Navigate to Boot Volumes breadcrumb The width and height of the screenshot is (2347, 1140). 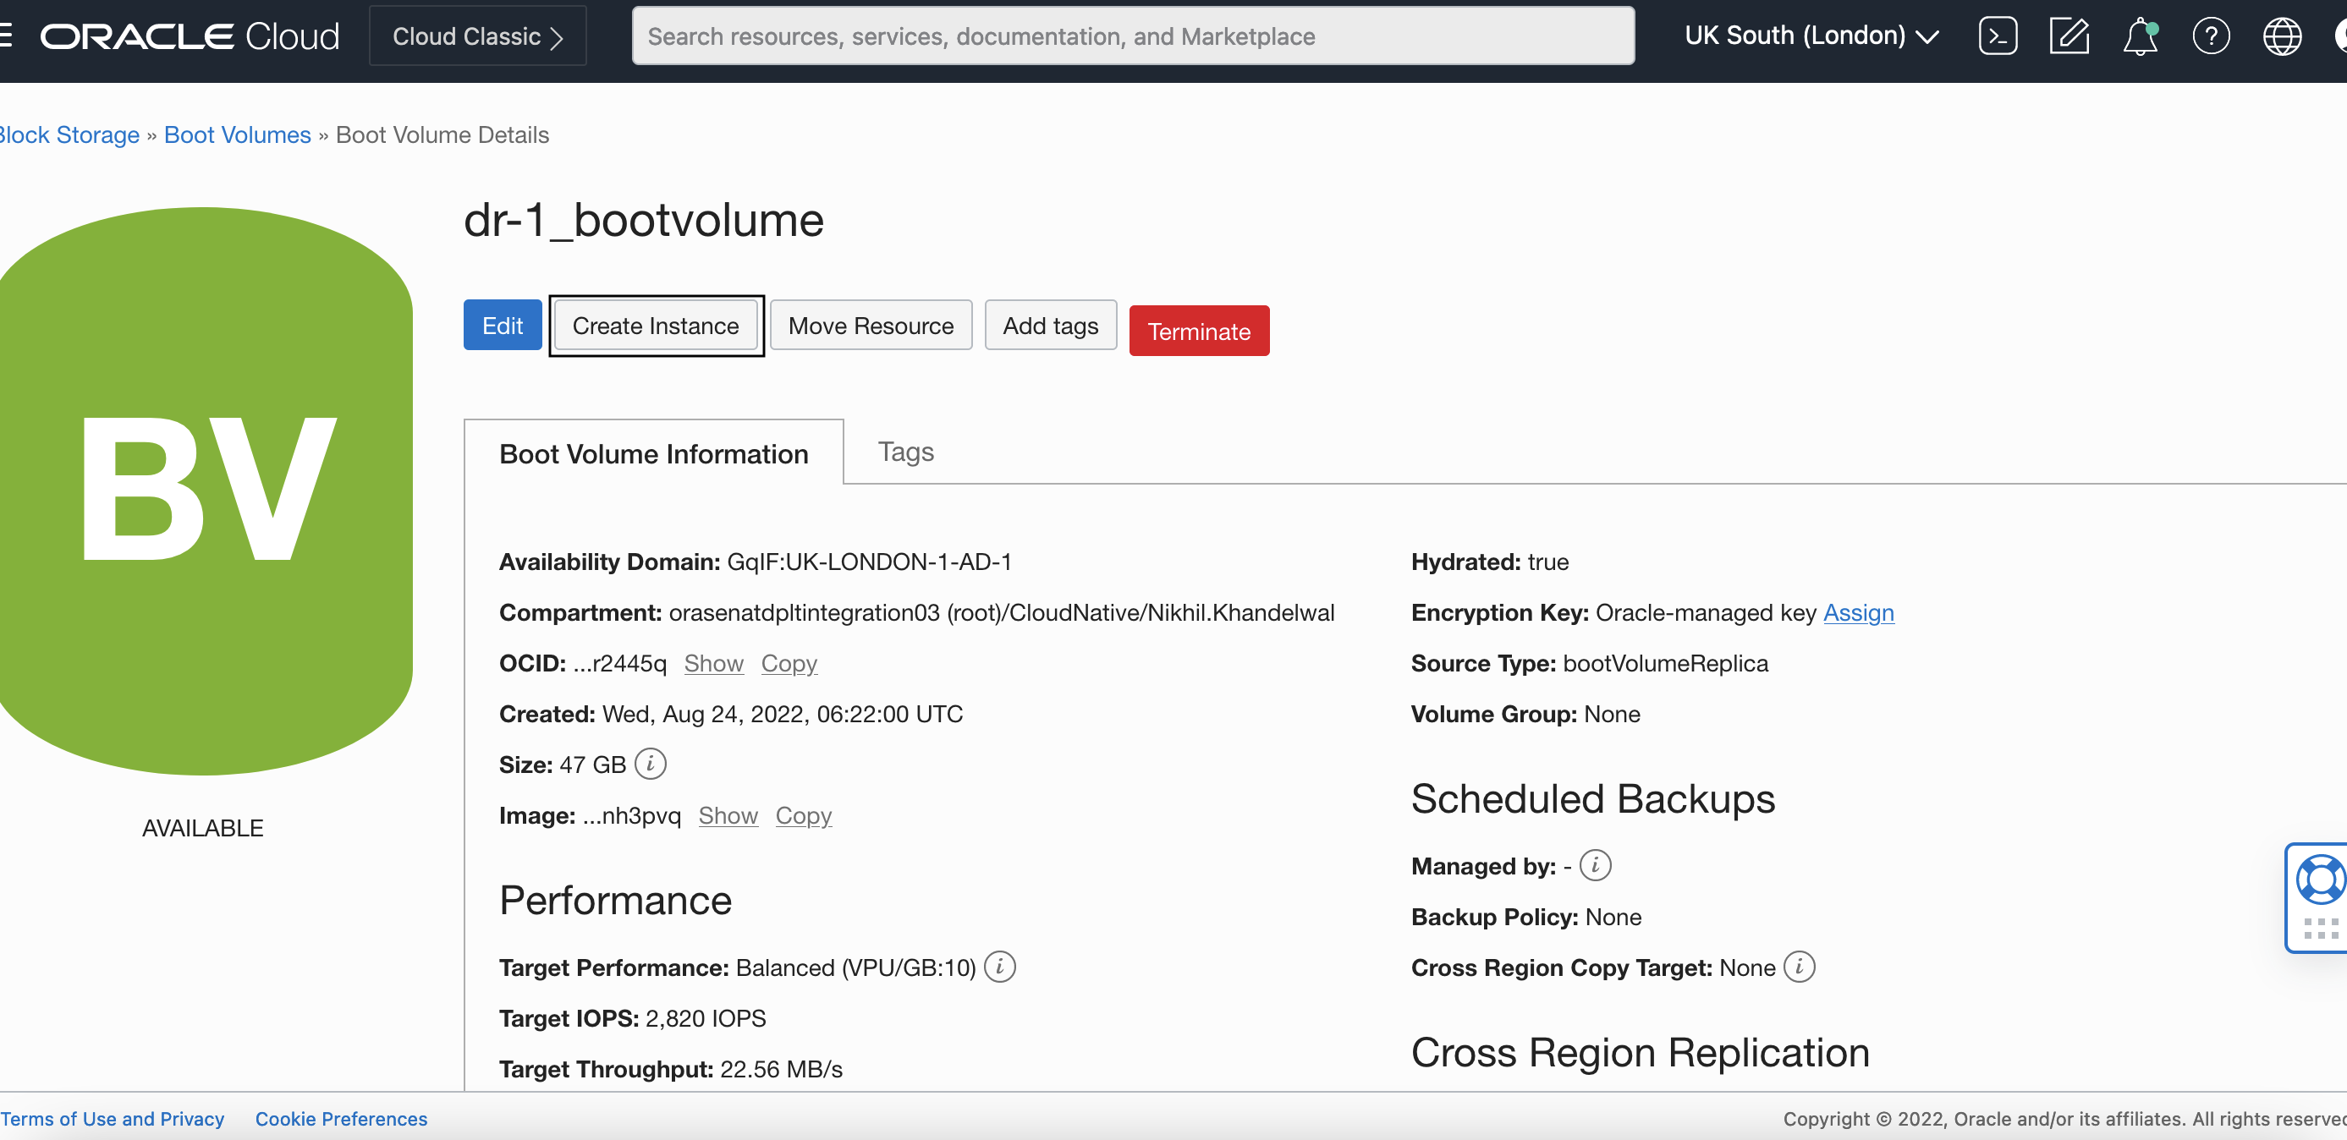pyautogui.click(x=237, y=134)
